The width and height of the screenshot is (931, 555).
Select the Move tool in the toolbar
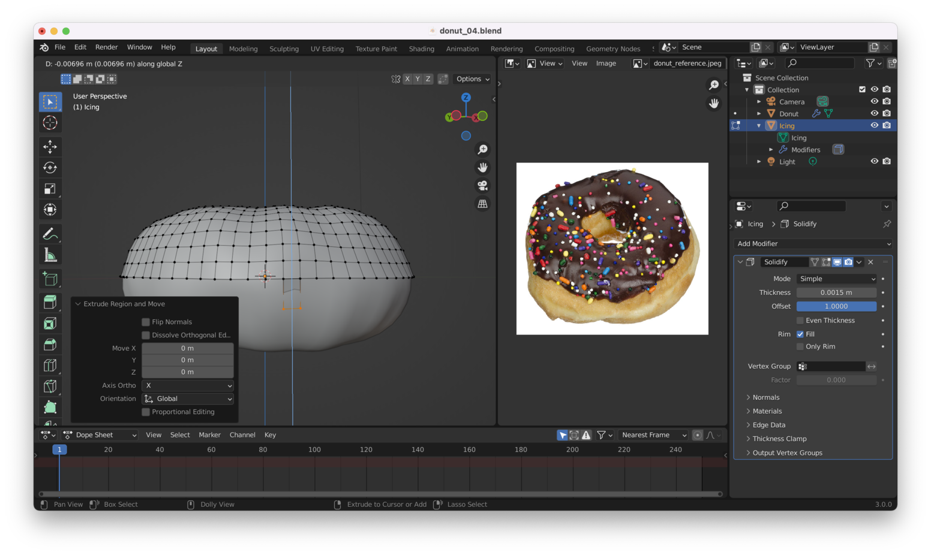point(50,146)
